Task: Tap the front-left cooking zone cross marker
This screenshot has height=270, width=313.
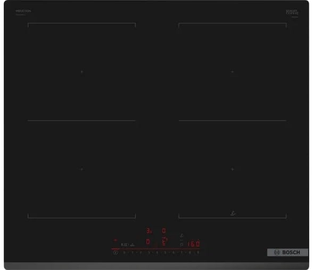Action: click(82, 169)
